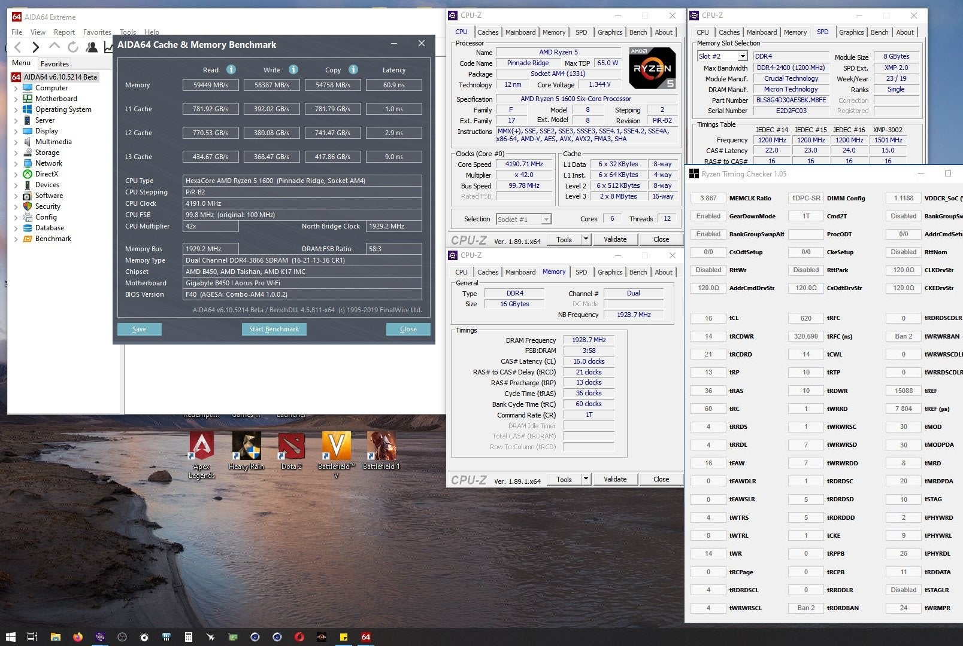Open Opera browser from the taskbar
The height and width of the screenshot is (646, 963).
299,637
